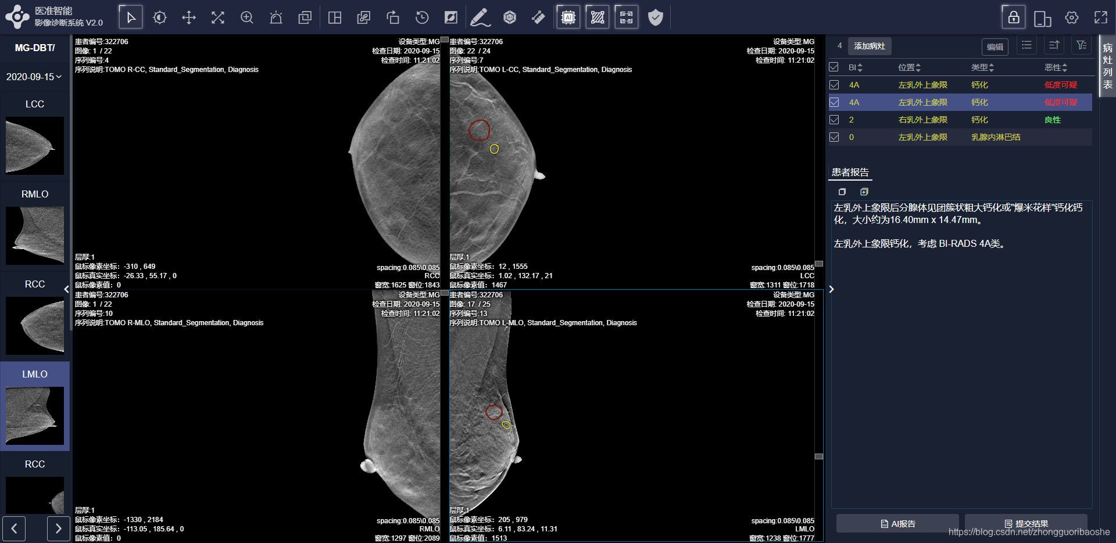Collapse thumbnail sidebar with left chevron
The height and width of the screenshot is (543, 1116).
[67, 289]
